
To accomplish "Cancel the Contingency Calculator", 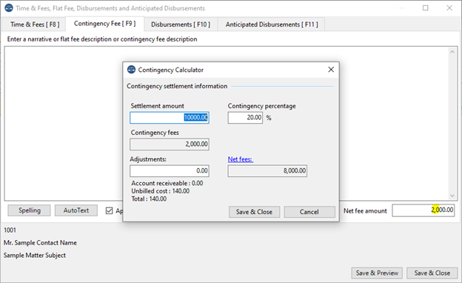I will pyautogui.click(x=309, y=212).
